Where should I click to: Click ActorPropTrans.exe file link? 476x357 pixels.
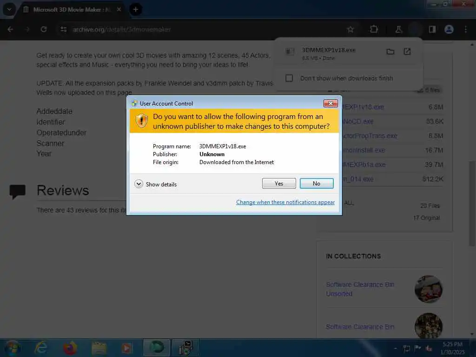[x=370, y=136]
